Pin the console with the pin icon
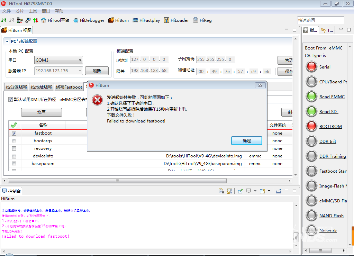The height and width of the screenshot is (256, 354). point(240,191)
